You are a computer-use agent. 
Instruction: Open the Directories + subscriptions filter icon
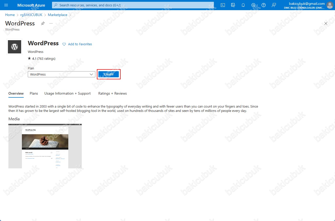click(x=233, y=5)
